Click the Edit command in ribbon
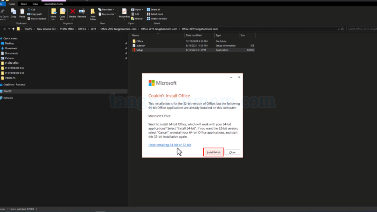Viewport: 377px width, 212px height. click(135, 14)
